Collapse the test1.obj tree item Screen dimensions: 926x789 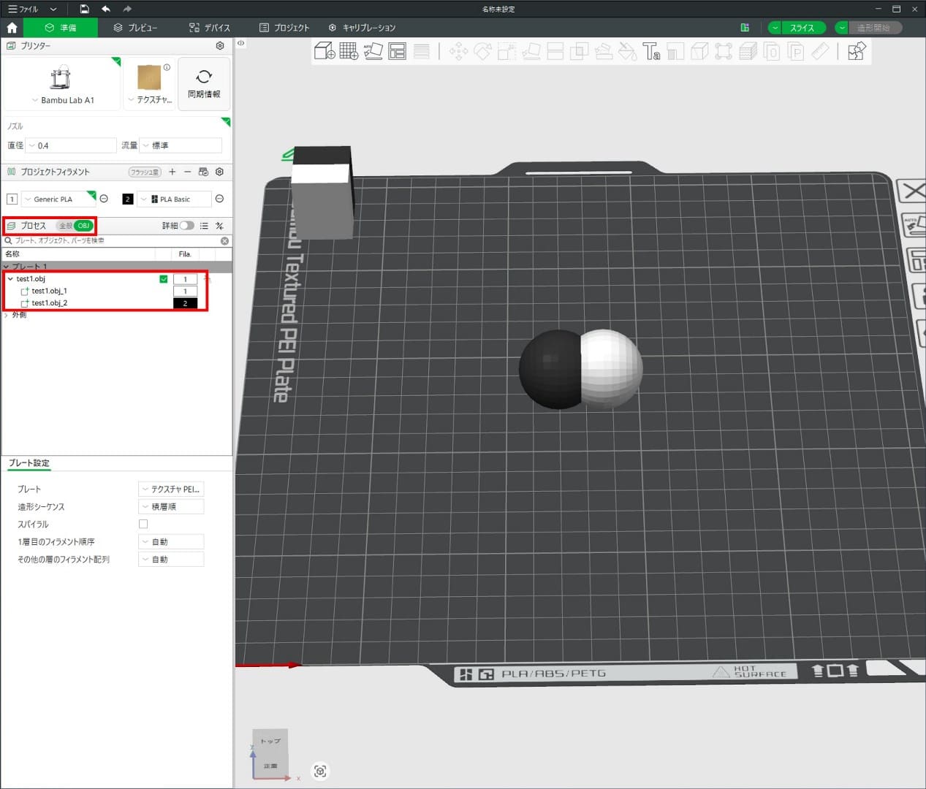click(10, 279)
